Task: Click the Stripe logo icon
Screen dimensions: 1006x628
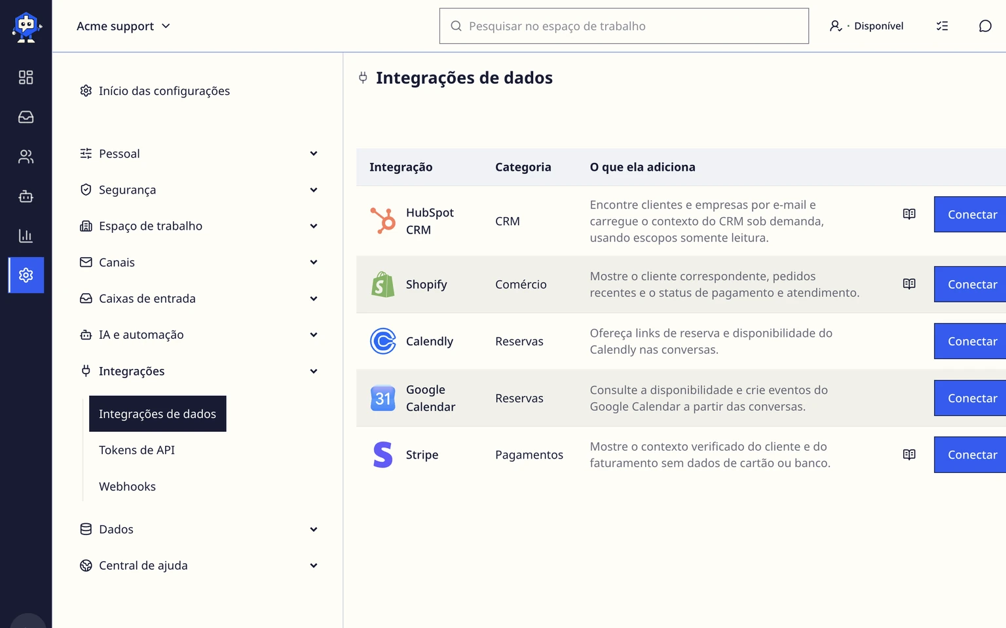Action: pos(382,455)
